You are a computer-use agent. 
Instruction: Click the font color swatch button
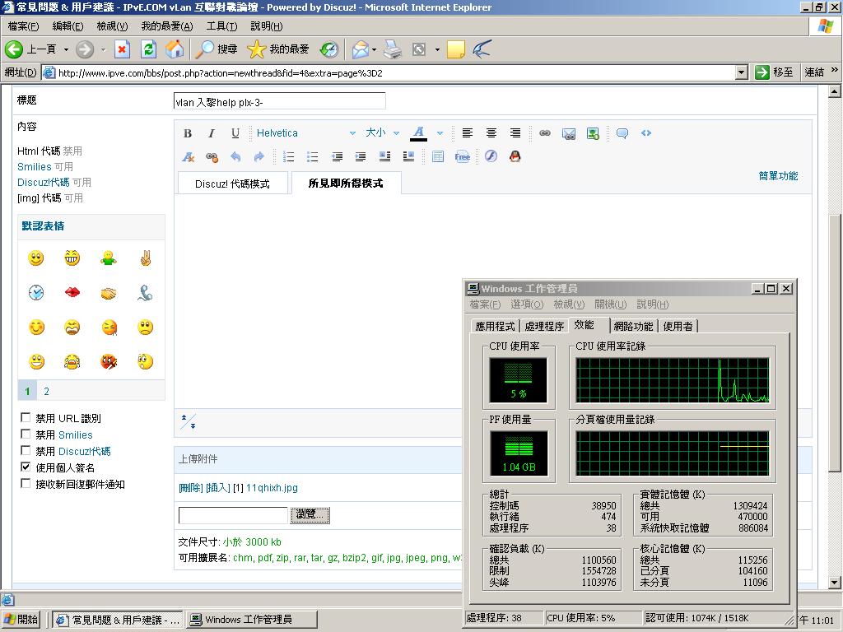[418, 133]
